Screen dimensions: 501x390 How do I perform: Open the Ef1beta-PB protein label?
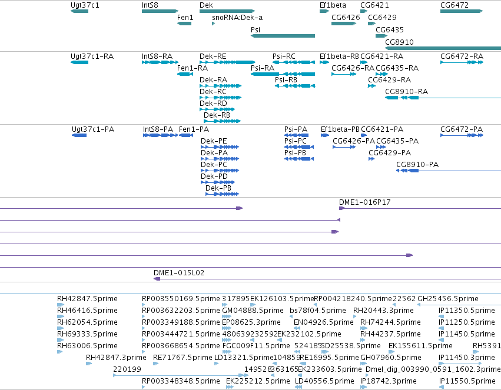(x=340, y=129)
